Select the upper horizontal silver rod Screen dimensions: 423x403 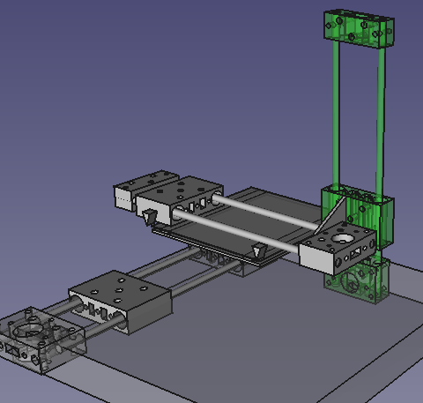tap(266, 212)
